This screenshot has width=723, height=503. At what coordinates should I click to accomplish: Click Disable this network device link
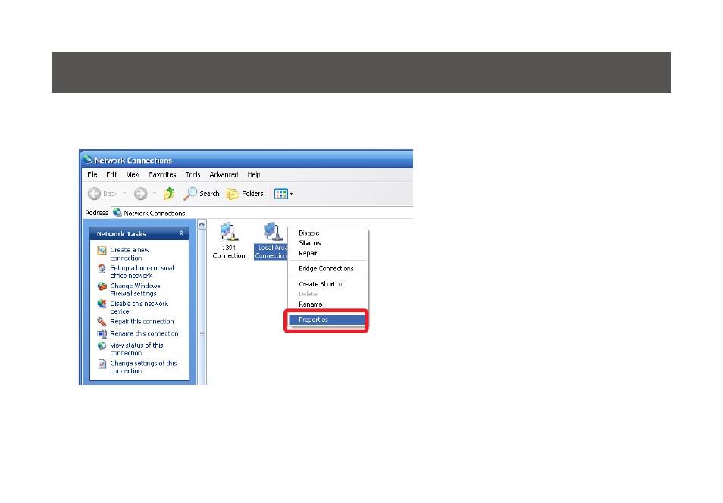(x=139, y=308)
